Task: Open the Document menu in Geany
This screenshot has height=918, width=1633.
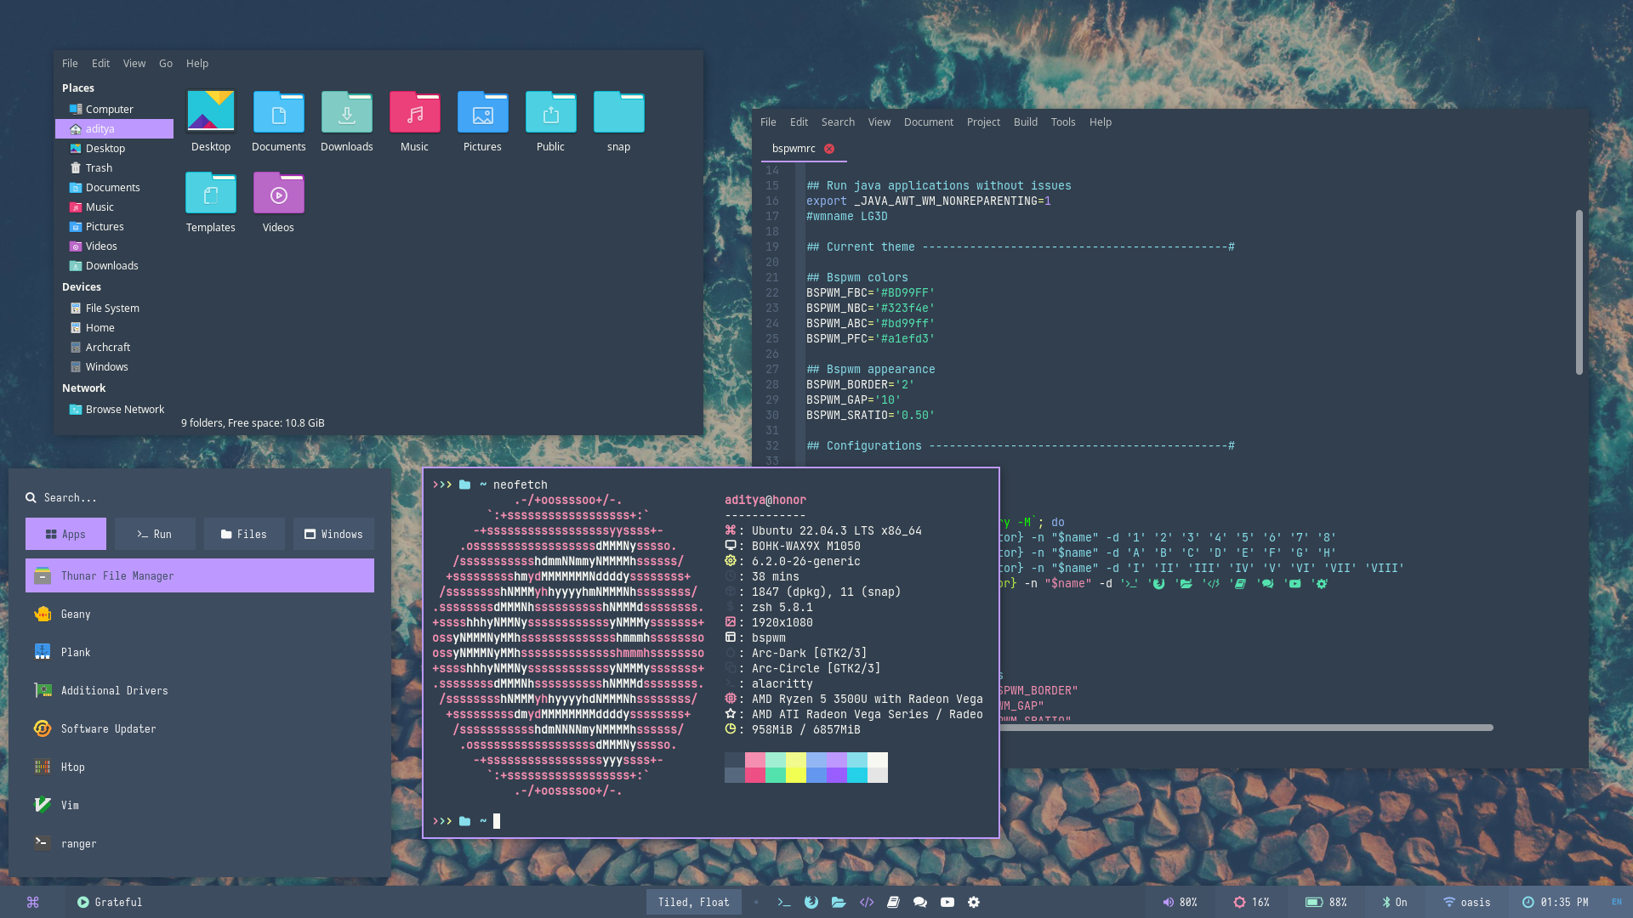Action: 928,122
